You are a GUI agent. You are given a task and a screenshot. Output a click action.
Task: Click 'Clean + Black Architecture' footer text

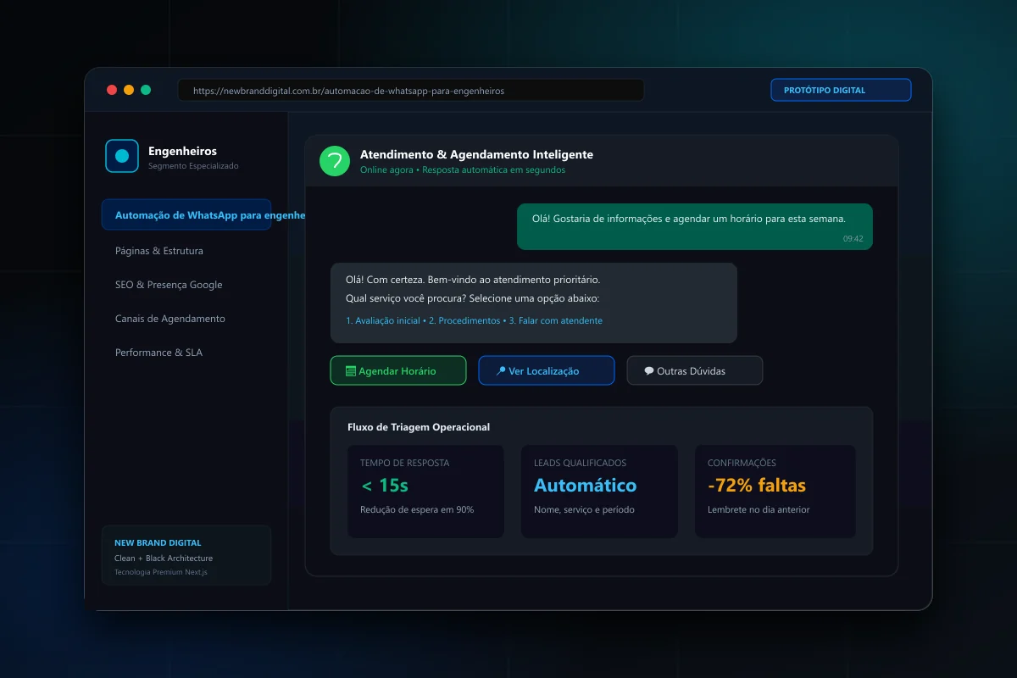(x=164, y=558)
